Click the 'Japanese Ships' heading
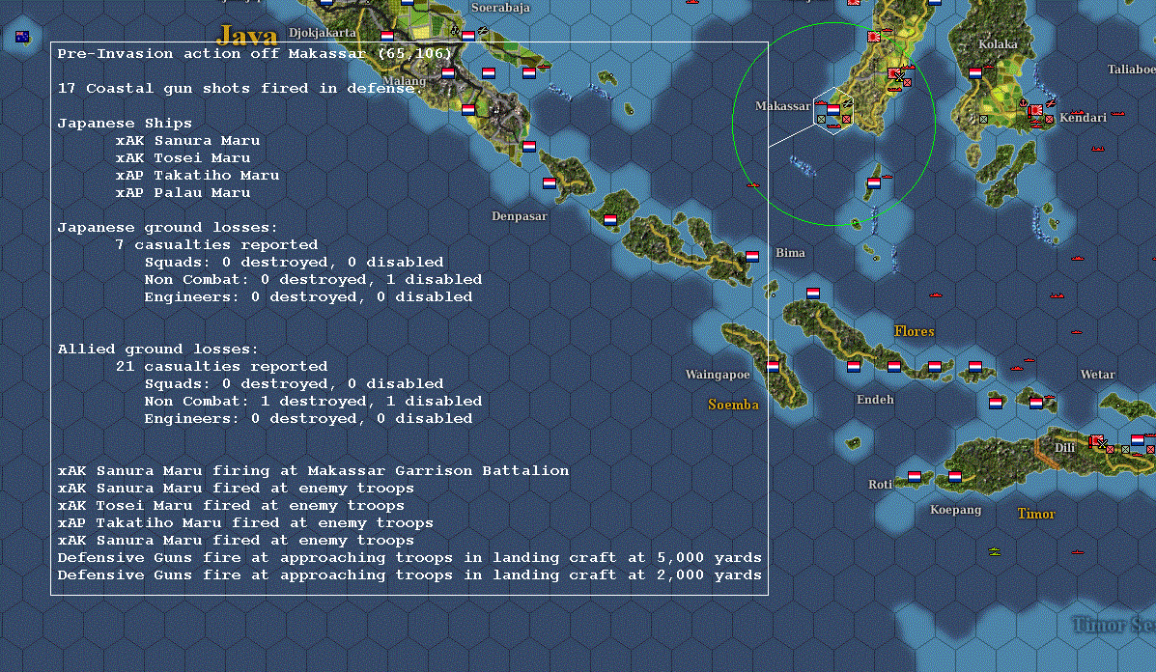 [125, 123]
